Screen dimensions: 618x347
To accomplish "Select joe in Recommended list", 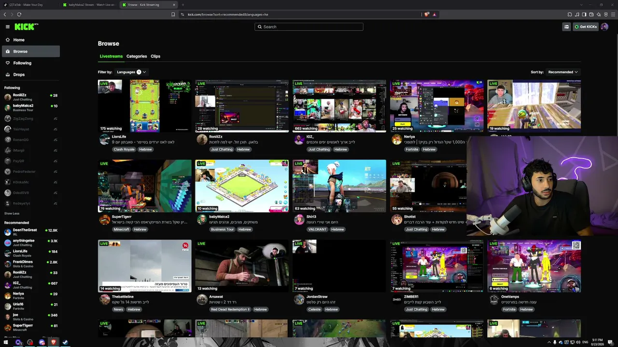I will point(30,317).
